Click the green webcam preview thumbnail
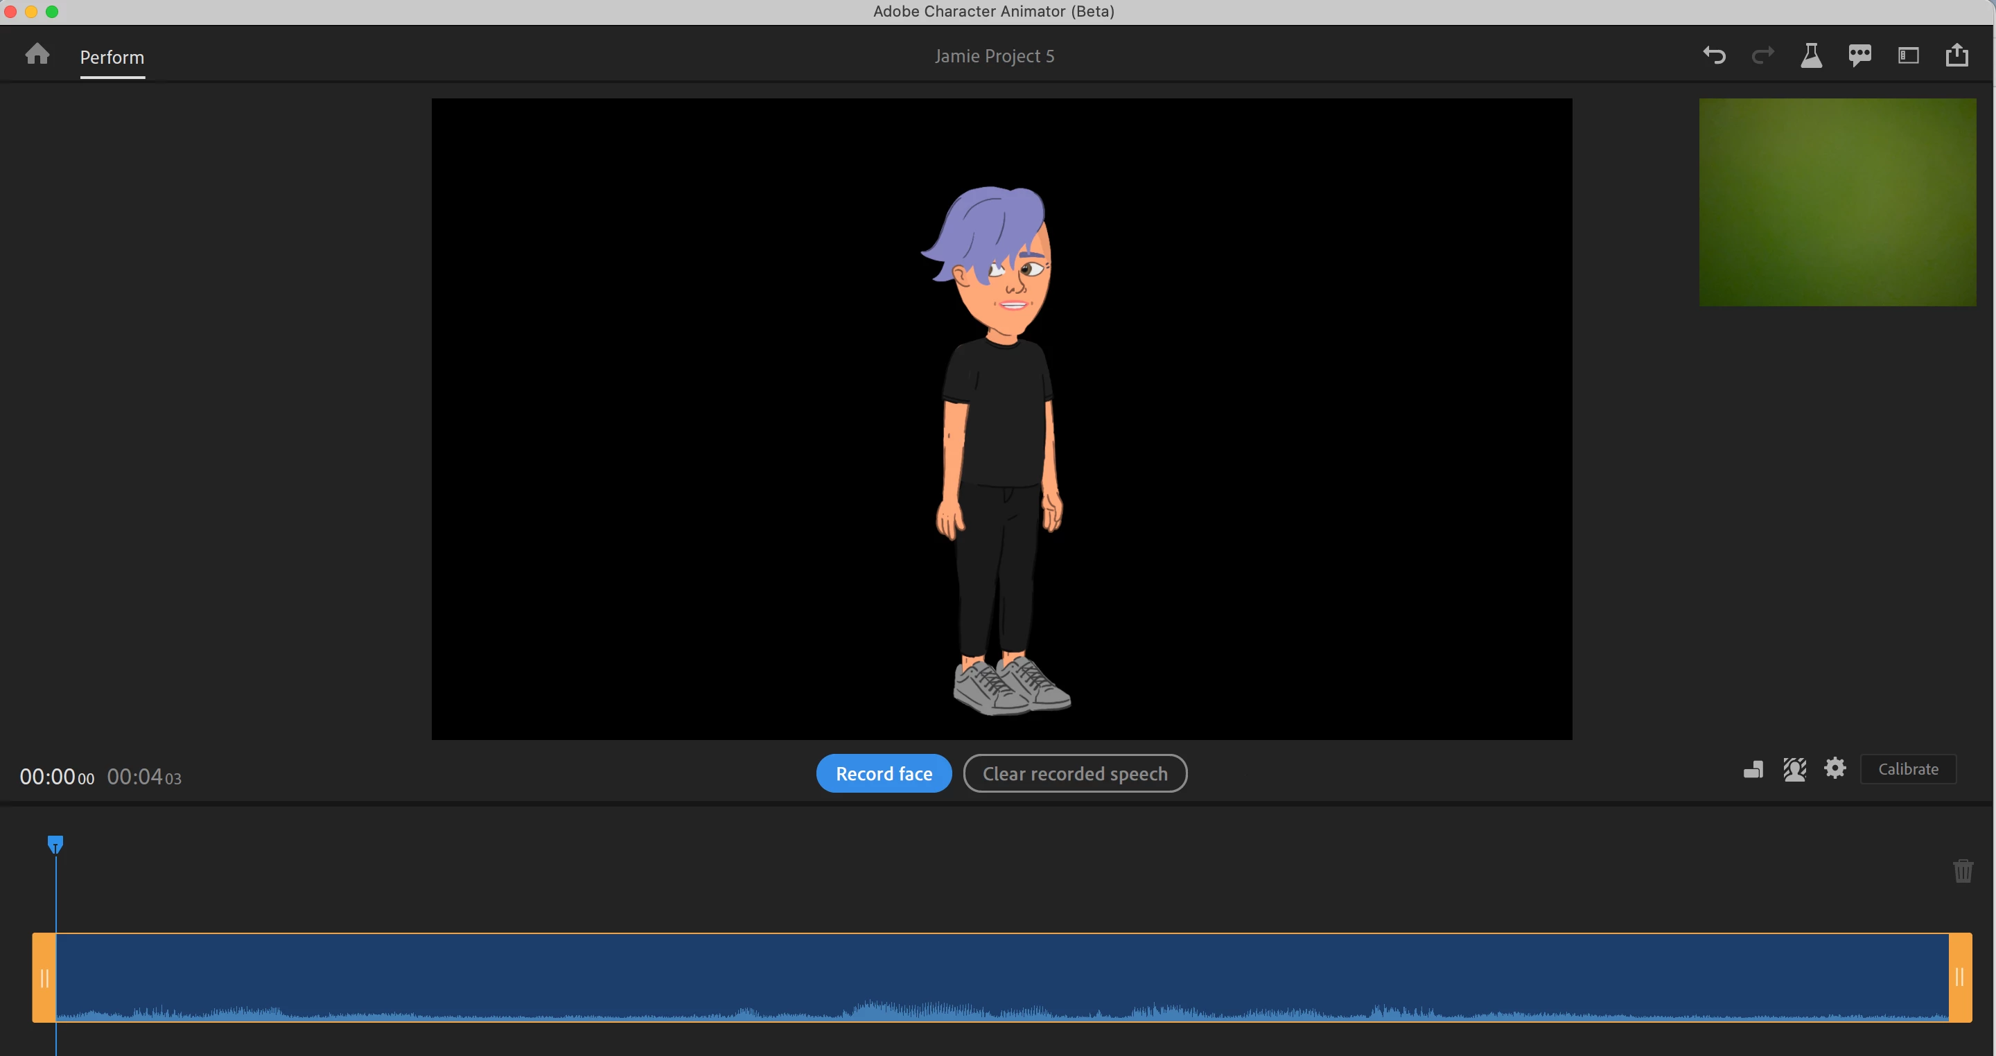 point(1837,202)
